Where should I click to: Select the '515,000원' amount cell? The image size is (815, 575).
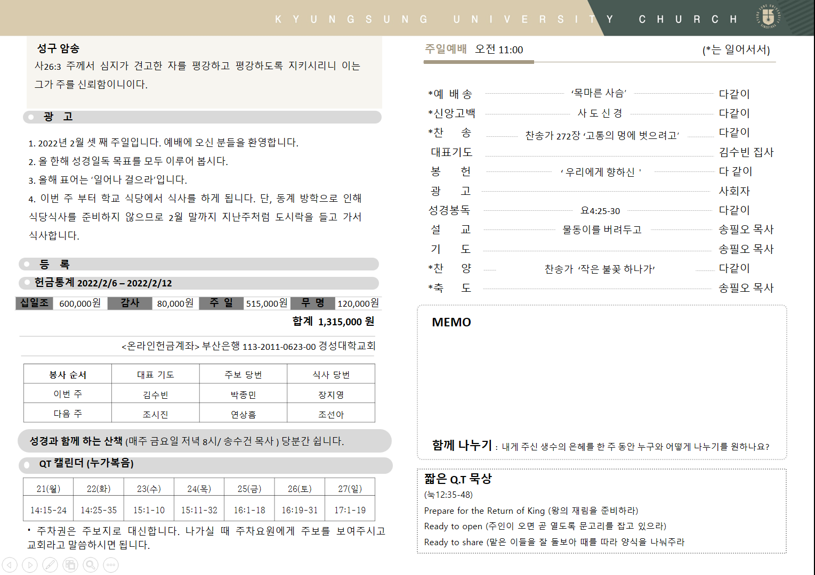[267, 303]
